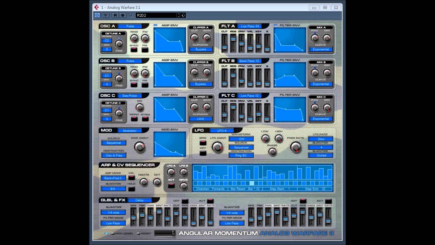
Task: Open FLT A type dropdown Low Pass 24
Action: [250, 26]
